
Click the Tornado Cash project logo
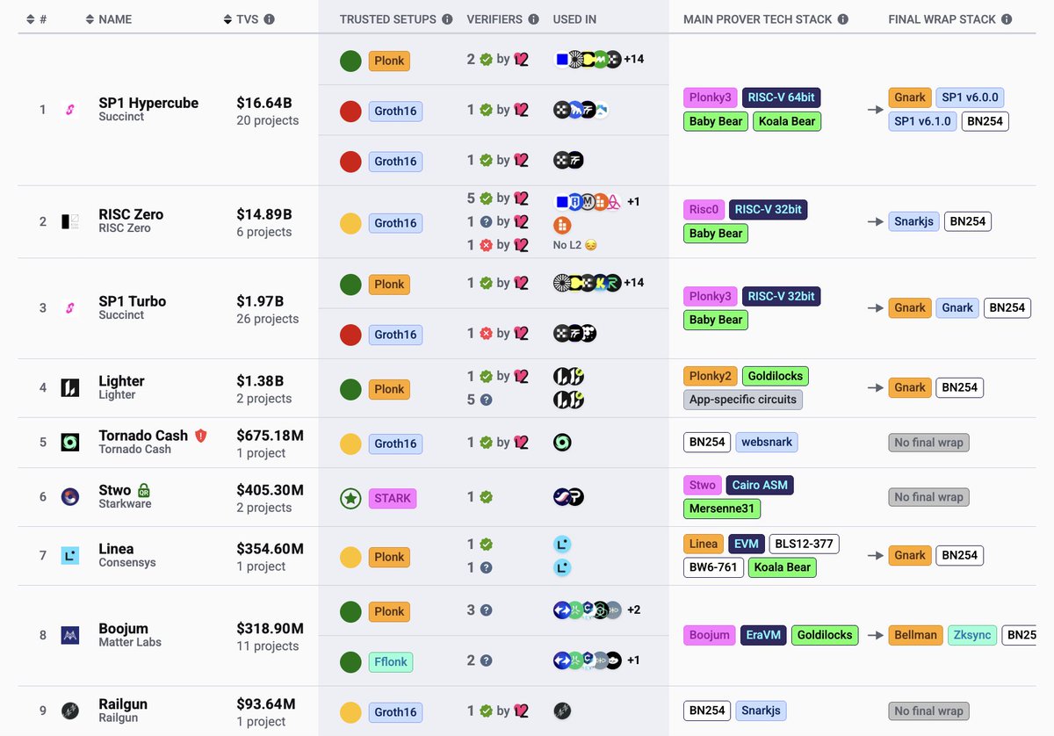point(70,442)
